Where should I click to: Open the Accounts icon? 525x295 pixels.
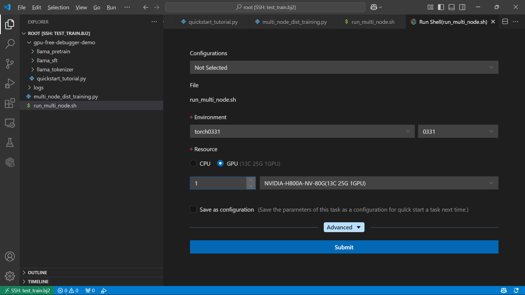10,256
